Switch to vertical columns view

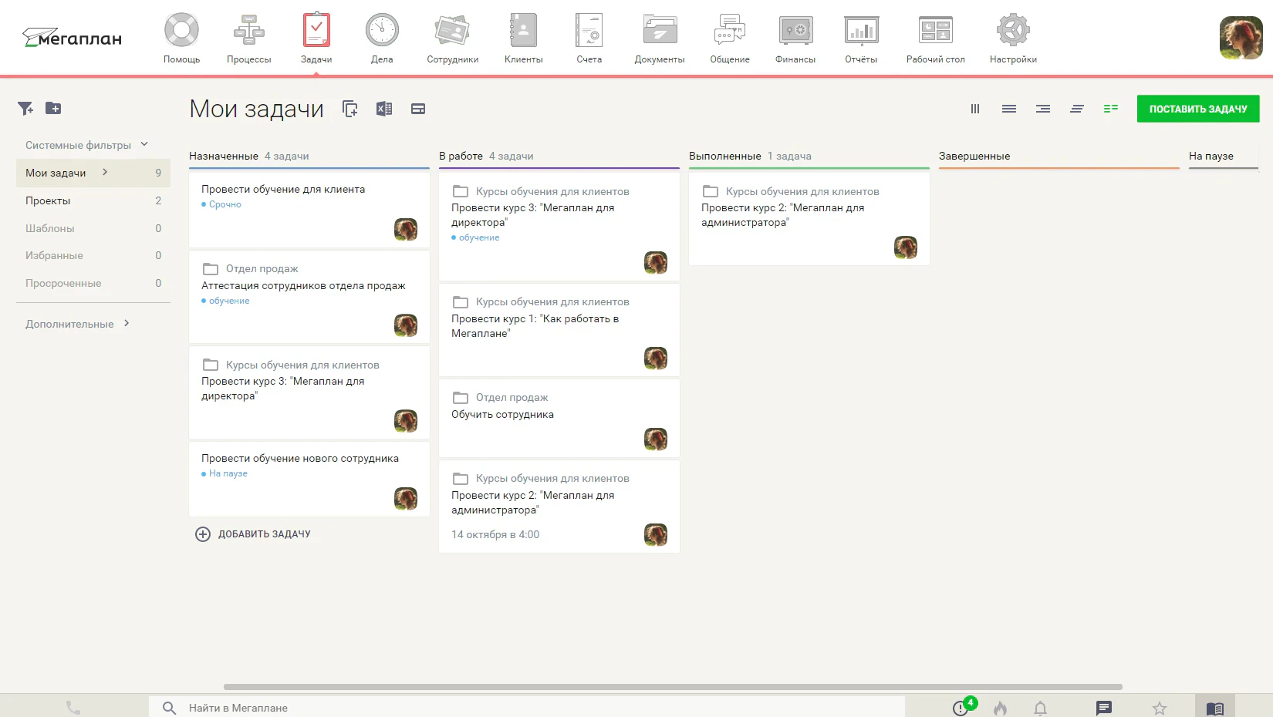pyautogui.click(x=975, y=109)
